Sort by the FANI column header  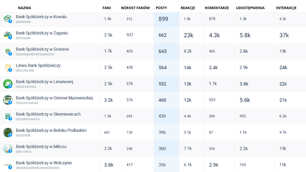click(x=107, y=8)
